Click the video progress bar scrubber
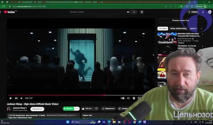This screenshot has width=213, height=125. pos(104,95)
